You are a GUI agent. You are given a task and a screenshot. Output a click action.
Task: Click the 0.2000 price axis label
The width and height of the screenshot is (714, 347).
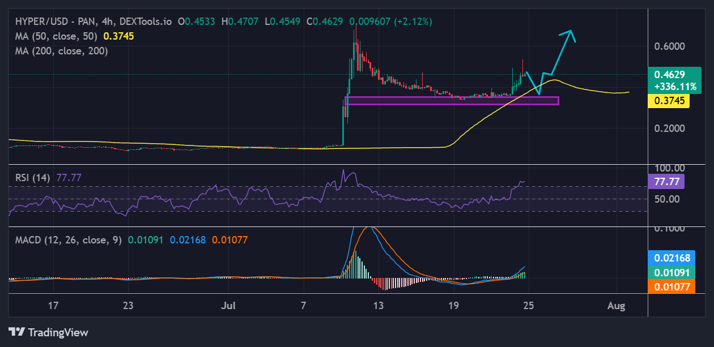click(670, 128)
